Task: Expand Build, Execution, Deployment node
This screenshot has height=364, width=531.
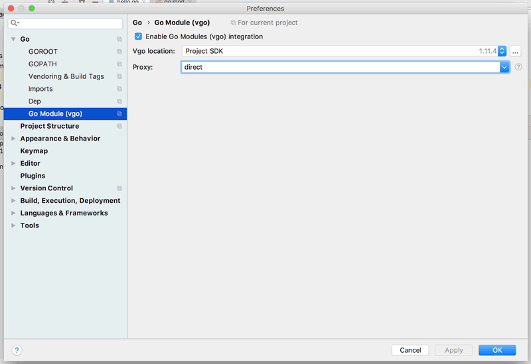Action: tap(13, 201)
